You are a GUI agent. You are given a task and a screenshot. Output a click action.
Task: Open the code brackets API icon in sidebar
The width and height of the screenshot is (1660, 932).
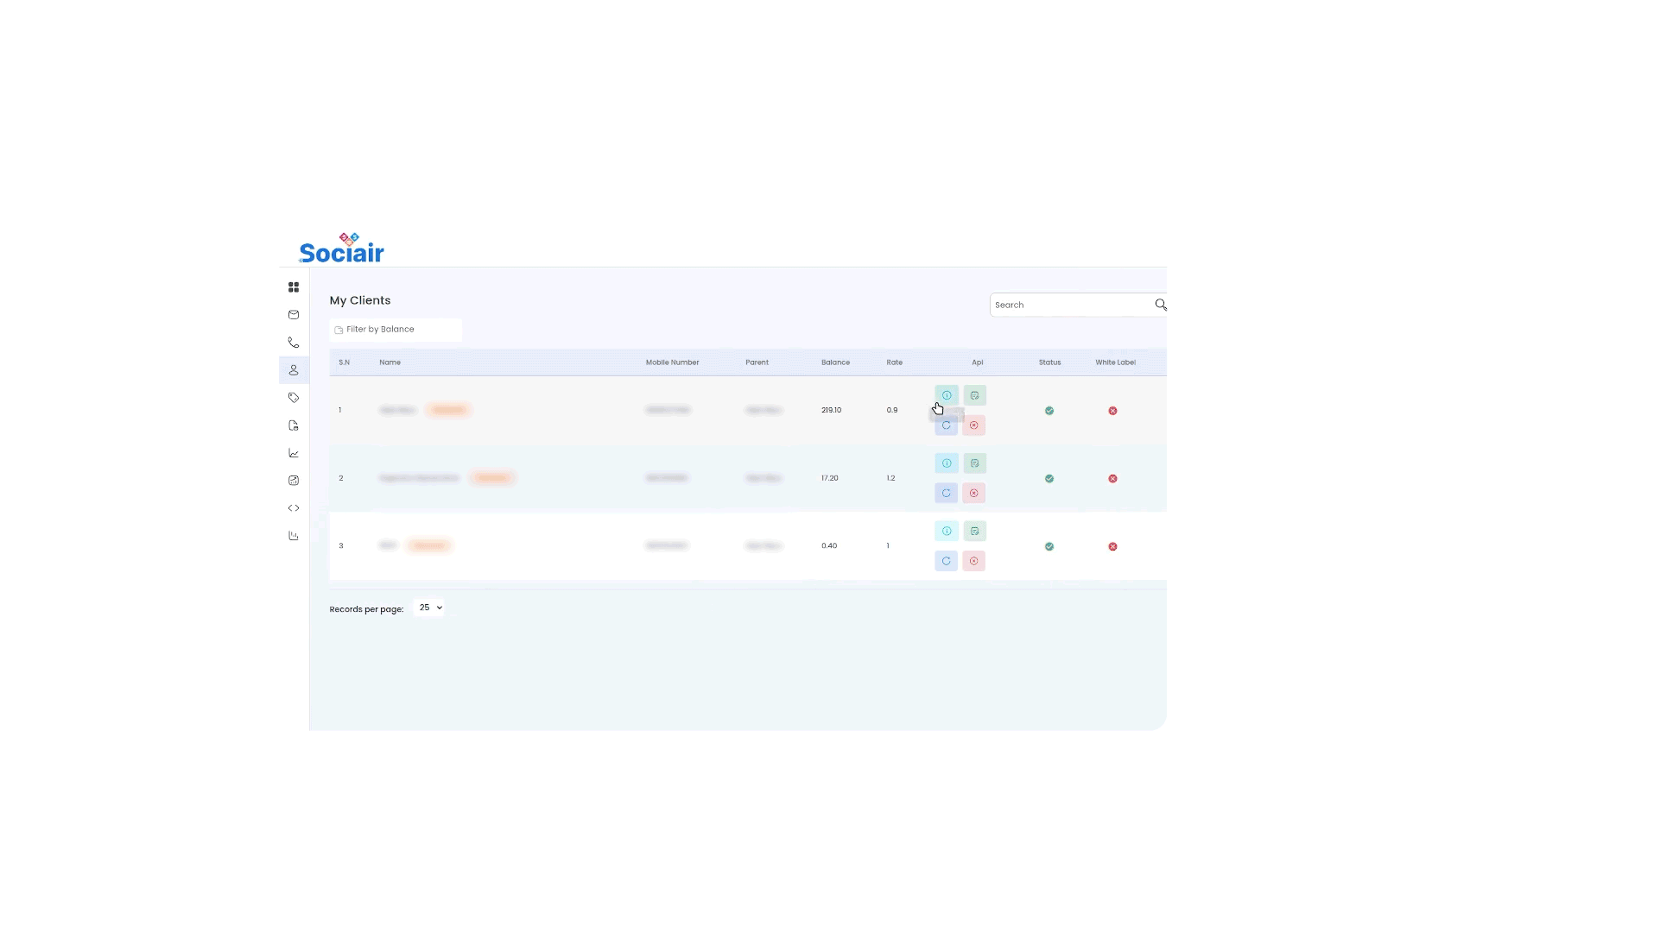click(294, 508)
